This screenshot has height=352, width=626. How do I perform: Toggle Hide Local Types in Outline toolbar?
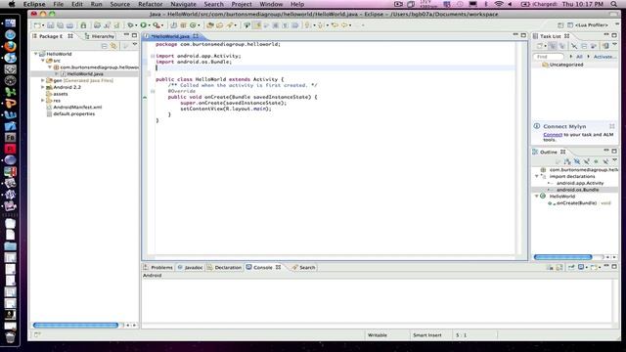[x=605, y=161]
